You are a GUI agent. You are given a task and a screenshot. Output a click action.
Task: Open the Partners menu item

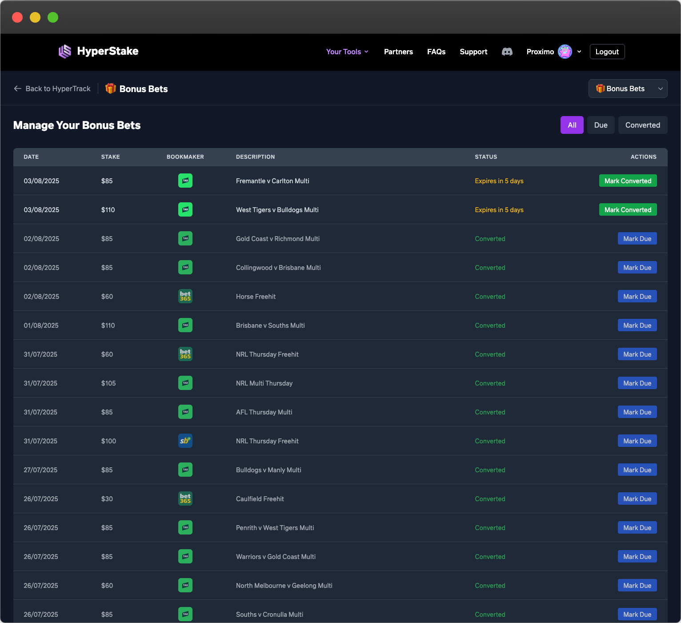[x=398, y=52]
